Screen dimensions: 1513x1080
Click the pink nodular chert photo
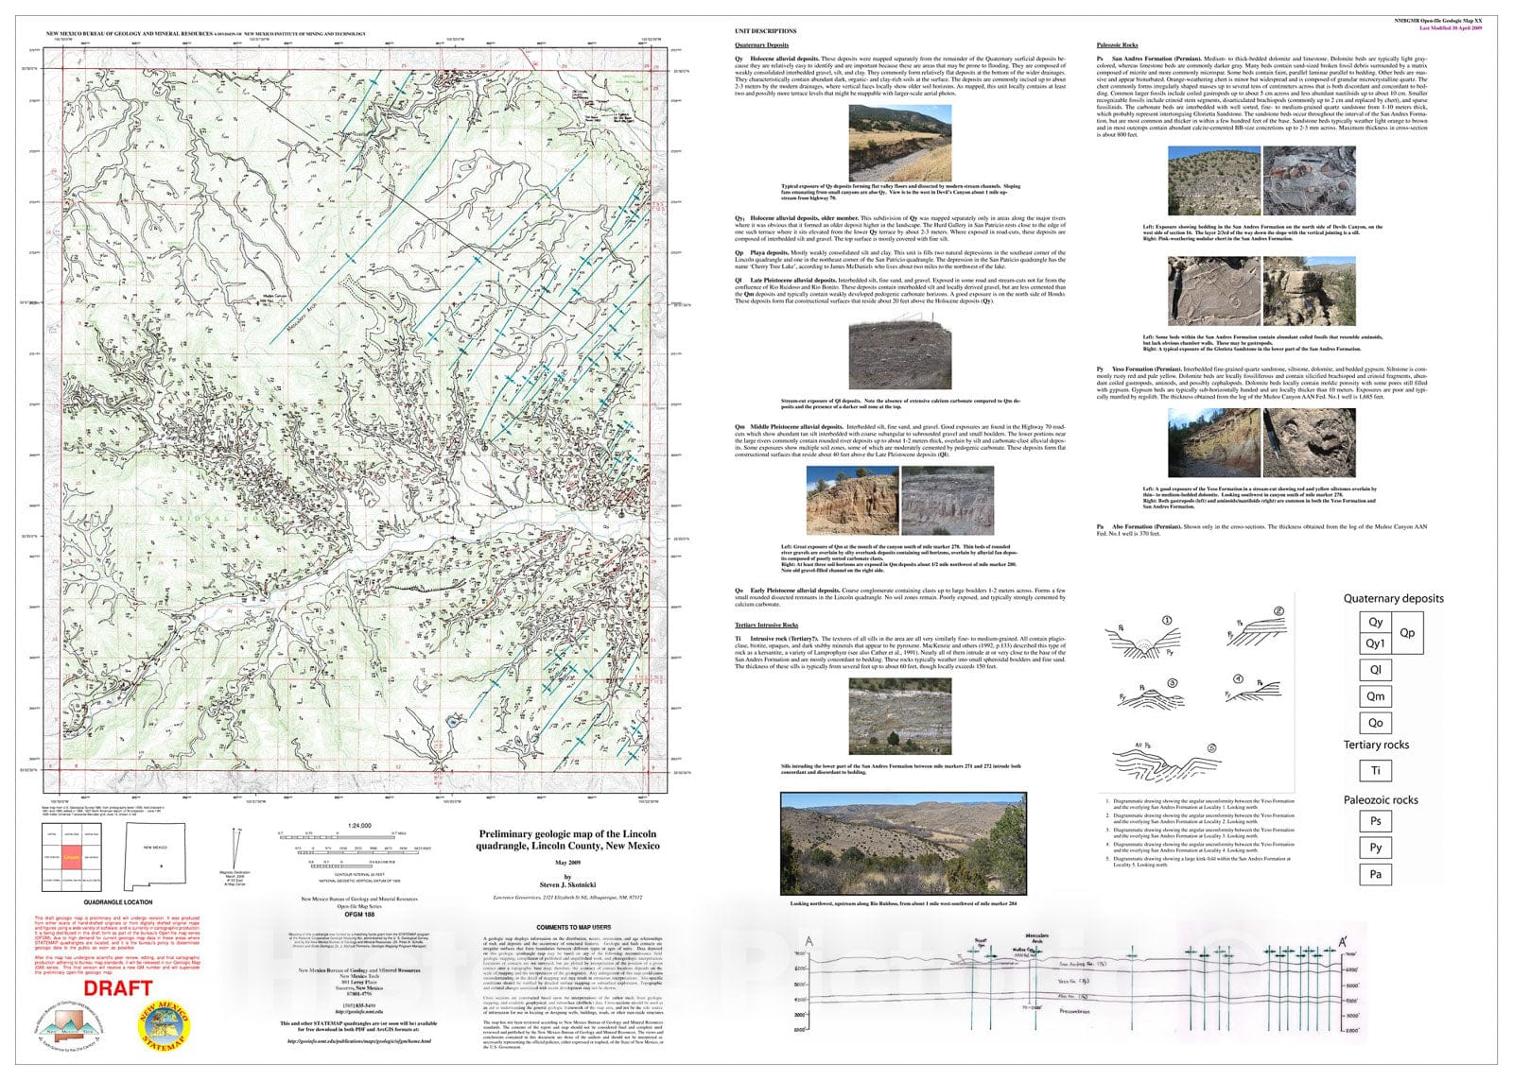(1309, 181)
